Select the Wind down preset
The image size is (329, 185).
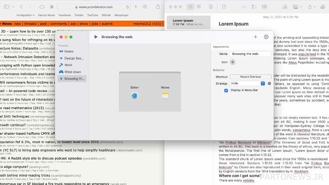tap(72, 72)
